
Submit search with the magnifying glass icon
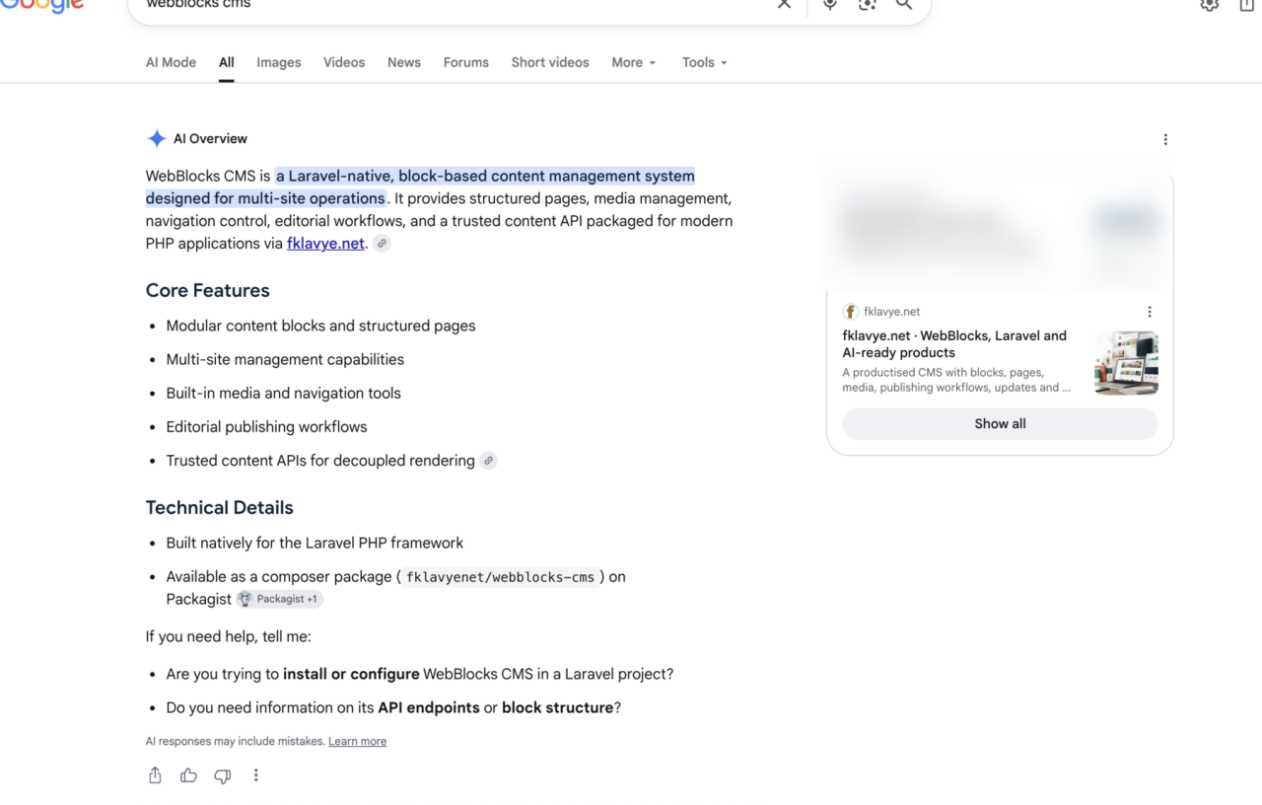click(x=903, y=4)
